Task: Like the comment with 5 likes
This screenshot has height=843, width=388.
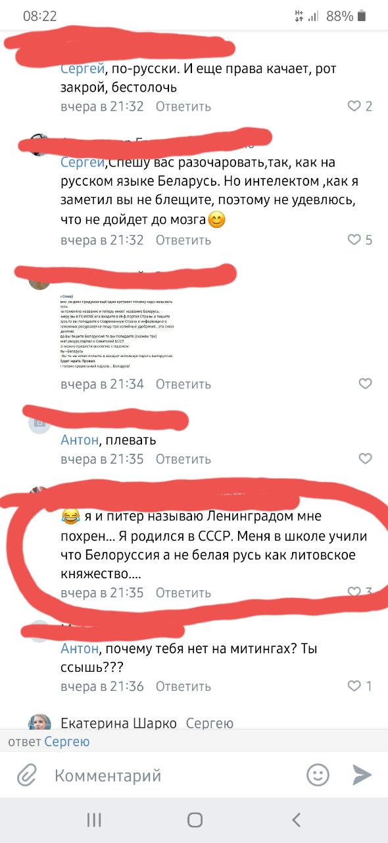Action: [x=360, y=240]
